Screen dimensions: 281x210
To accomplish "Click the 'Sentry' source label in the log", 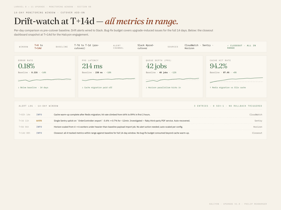I will click(258, 121).
